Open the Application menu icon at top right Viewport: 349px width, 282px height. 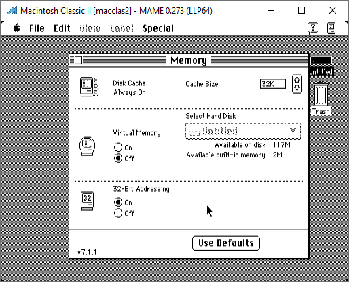pos(331,28)
